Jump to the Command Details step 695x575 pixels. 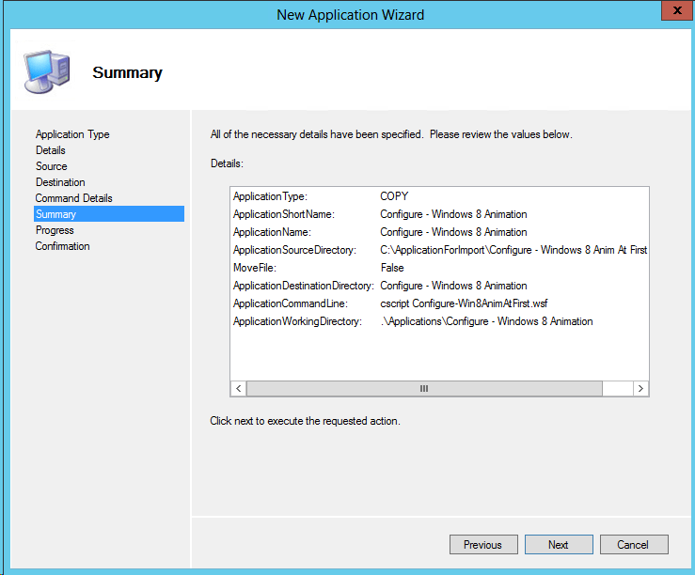73,198
